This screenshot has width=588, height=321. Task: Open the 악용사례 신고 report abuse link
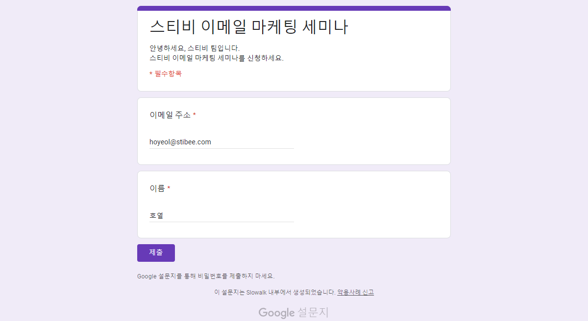(x=355, y=293)
